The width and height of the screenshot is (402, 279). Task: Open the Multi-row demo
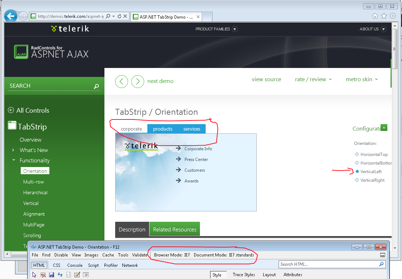pos(33,182)
